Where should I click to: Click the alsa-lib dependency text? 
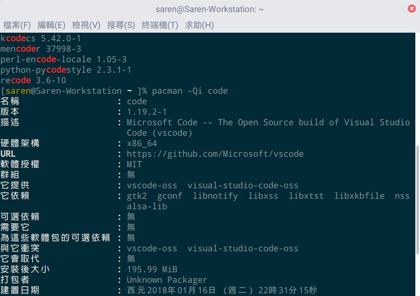pos(147,206)
